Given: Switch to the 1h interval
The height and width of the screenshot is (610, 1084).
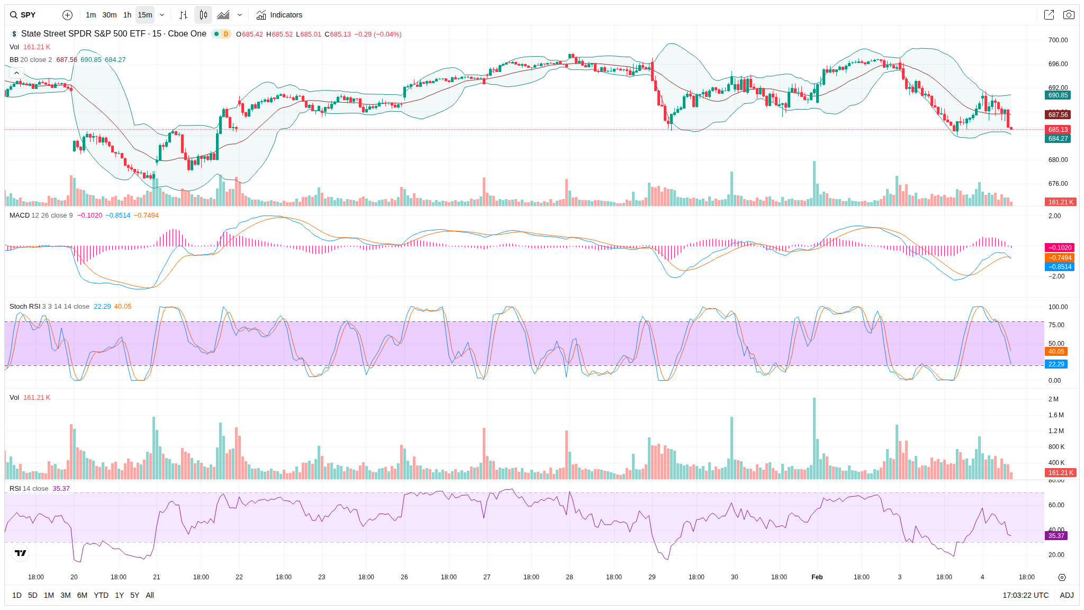Looking at the screenshot, I should point(127,15).
